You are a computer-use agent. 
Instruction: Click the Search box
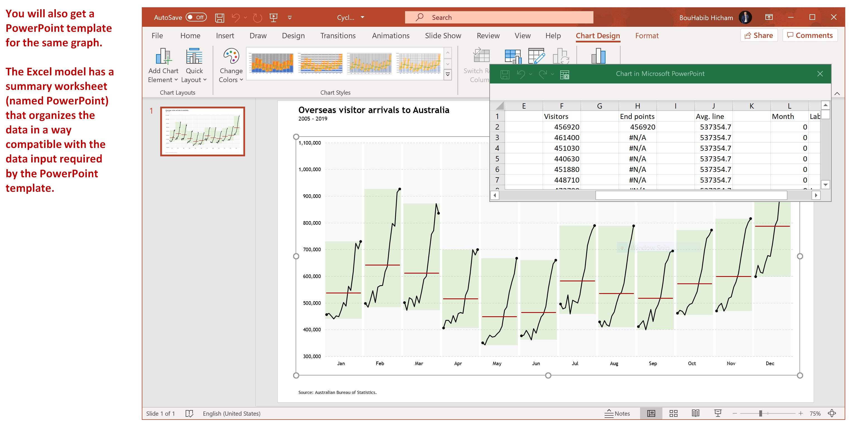point(499,17)
